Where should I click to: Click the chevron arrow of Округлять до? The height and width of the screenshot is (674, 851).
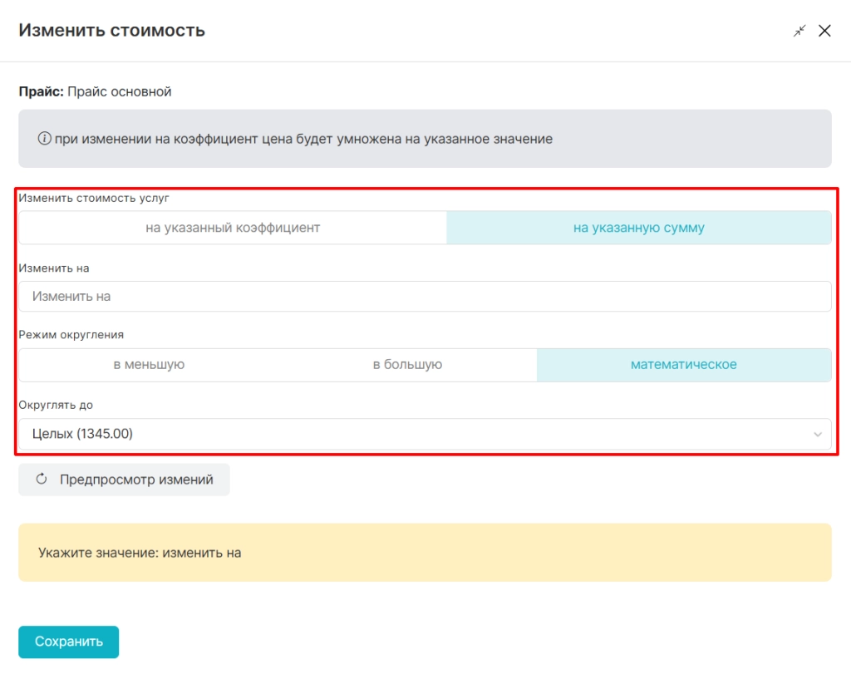(x=818, y=435)
